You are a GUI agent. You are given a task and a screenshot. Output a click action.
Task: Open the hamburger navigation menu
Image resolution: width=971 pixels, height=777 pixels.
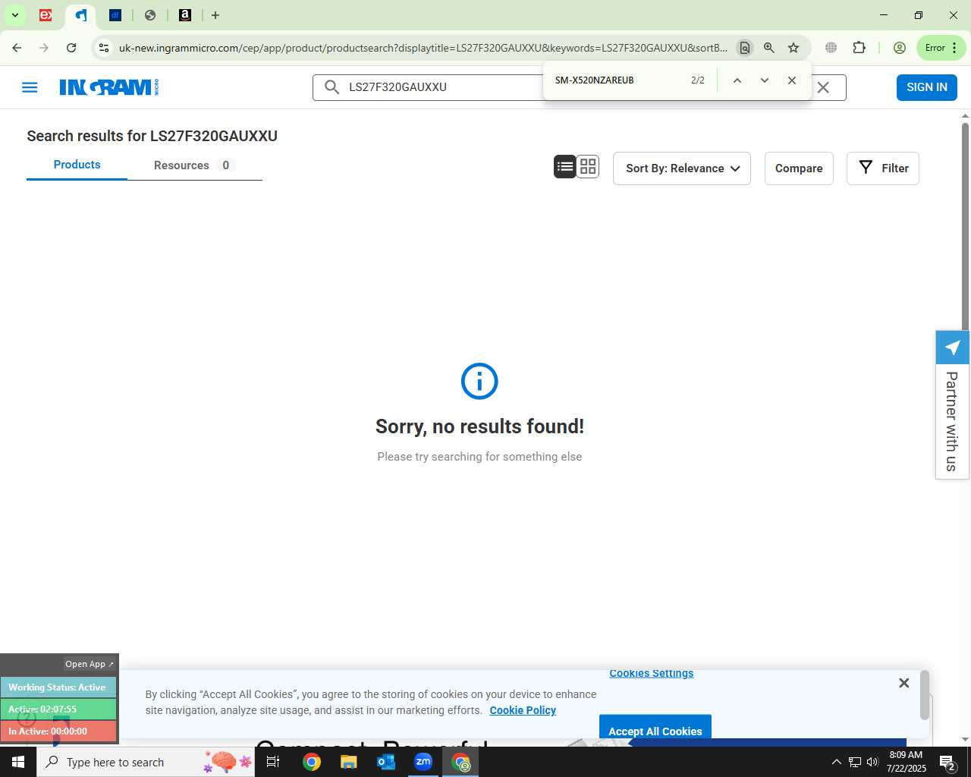[30, 87]
